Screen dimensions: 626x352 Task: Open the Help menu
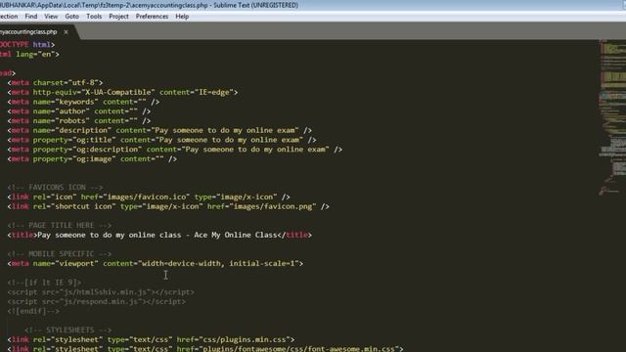tap(182, 17)
